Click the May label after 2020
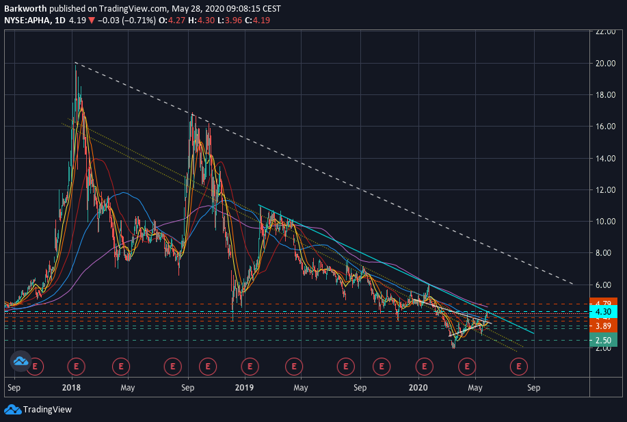The height and width of the screenshot is (422, 627). pos(475,388)
